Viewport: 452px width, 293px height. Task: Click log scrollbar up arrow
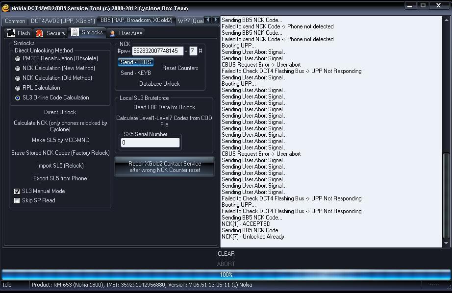(x=447, y=20)
